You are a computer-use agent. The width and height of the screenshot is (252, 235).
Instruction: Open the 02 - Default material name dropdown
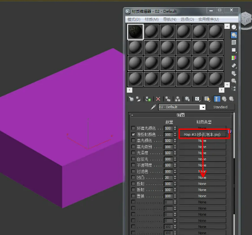203,107
